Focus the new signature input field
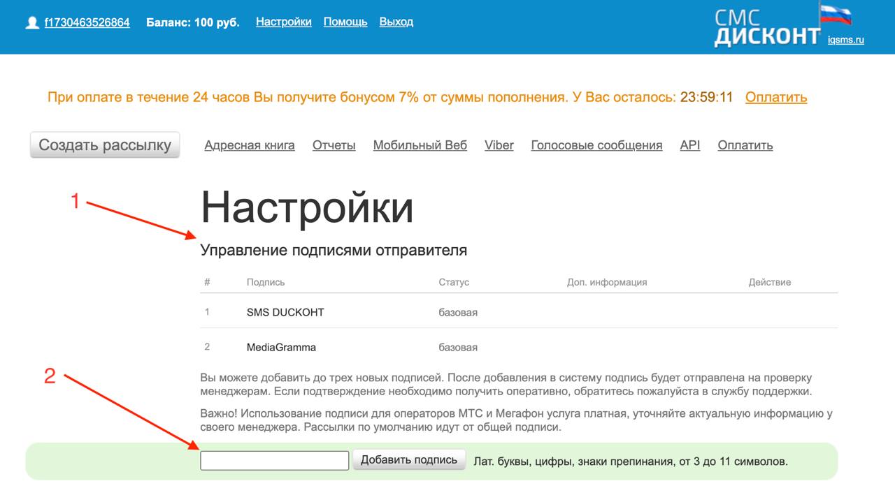Image resolution: width=895 pixels, height=495 pixels. tap(274, 461)
